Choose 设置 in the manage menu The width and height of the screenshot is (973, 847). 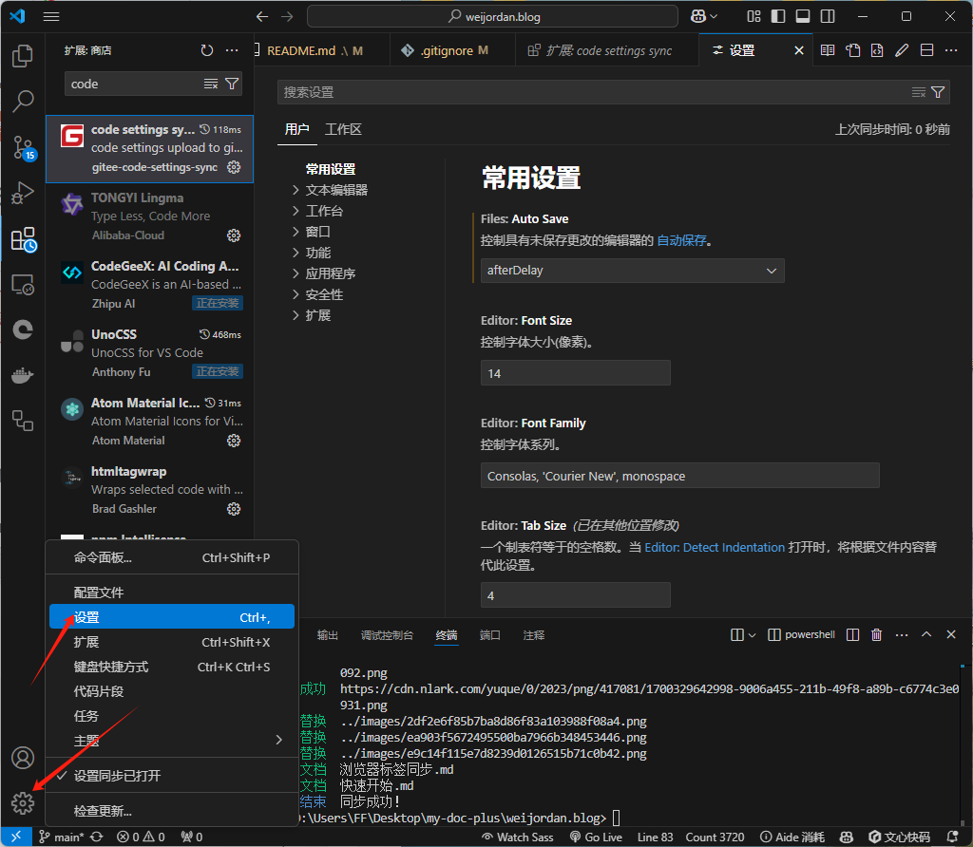(173, 617)
